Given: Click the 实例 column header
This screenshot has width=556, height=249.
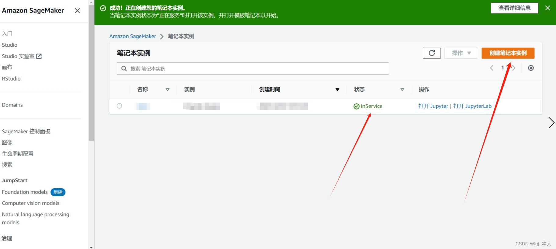Looking at the screenshot, I should pos(190,89).
